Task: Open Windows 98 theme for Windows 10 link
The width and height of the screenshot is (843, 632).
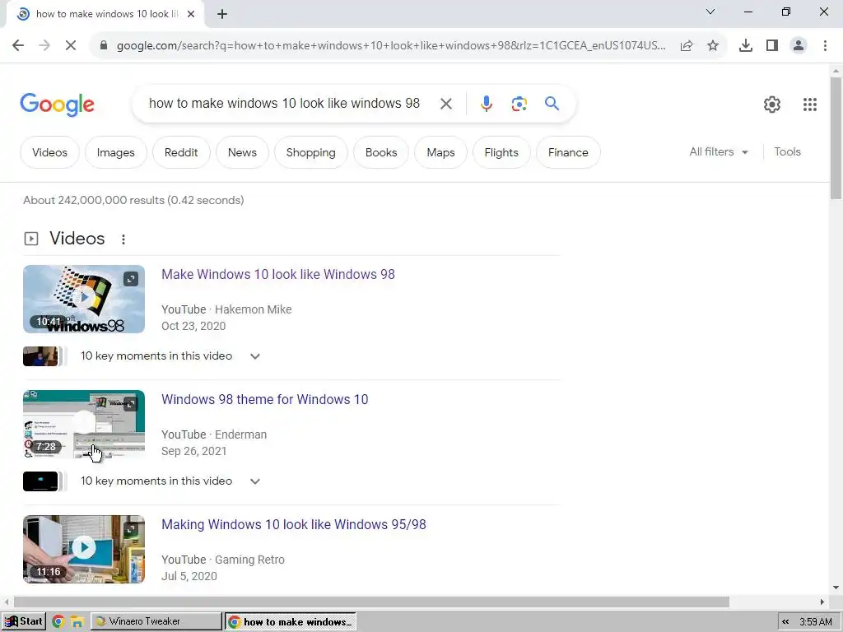Action: pos(264,399)
